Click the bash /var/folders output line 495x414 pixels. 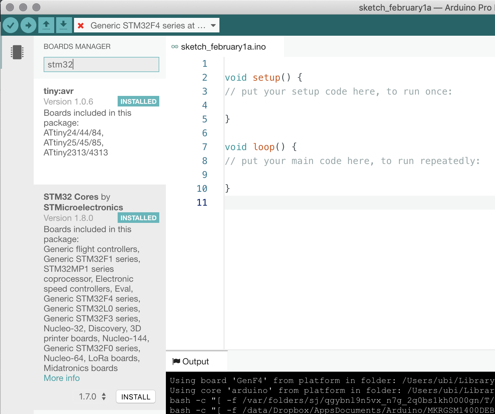pos(332,400)
